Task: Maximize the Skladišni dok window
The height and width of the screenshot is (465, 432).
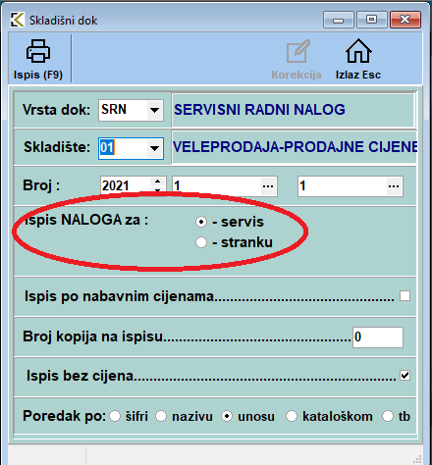Action: click(x=371, y=20)
